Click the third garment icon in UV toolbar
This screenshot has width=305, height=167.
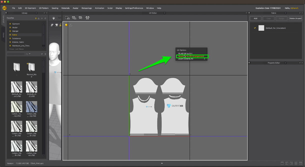[x=80, y=18]
